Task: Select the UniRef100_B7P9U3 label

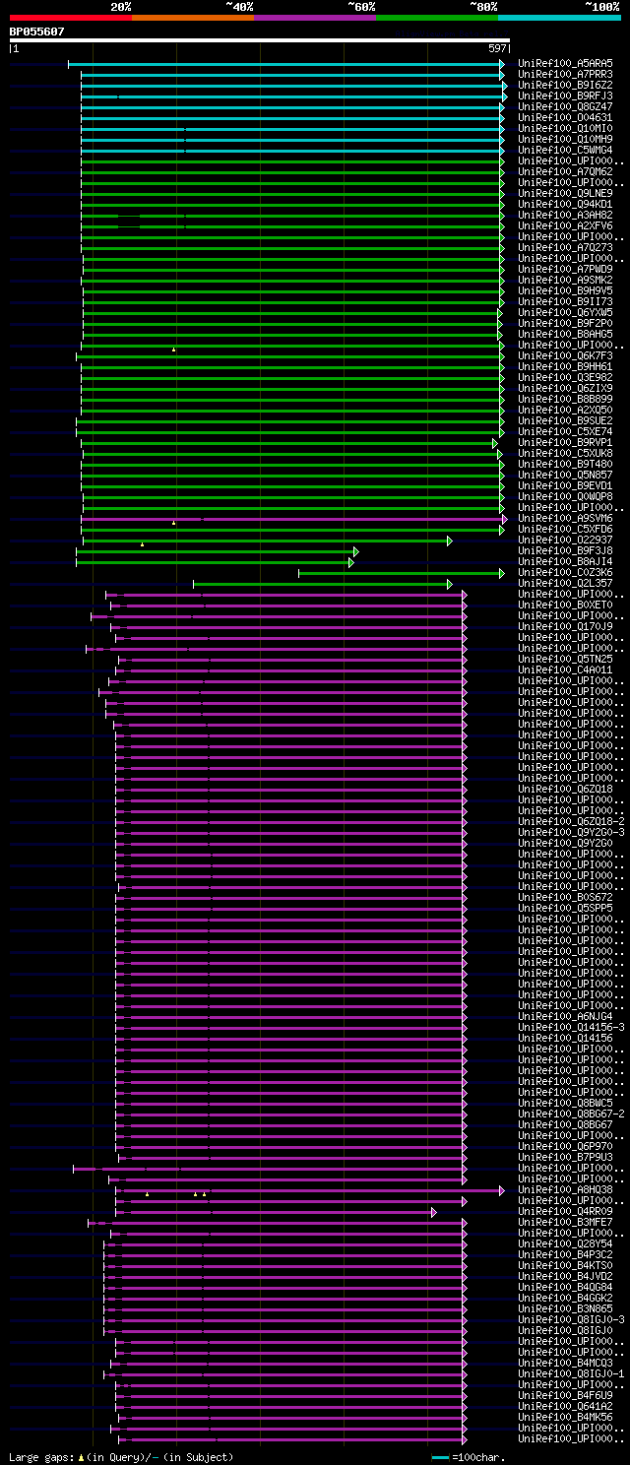Action: (x=565, y=1157)
